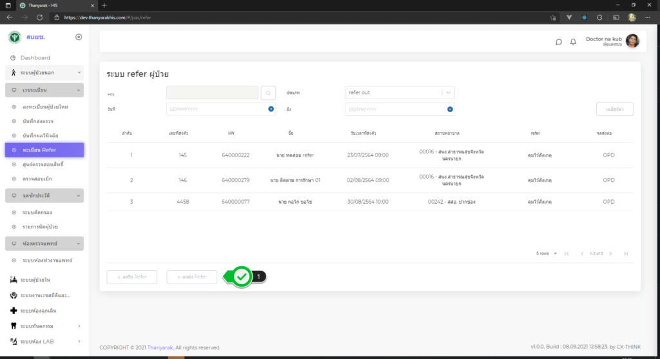Click the Doctor na kub profile avatar
Screen dimensions: 660x359
pos(632,41)
